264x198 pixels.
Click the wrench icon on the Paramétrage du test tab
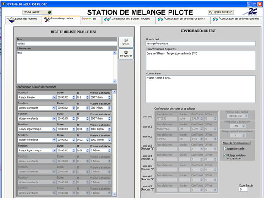47,19
